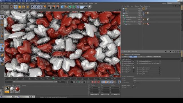
Task: Toggle Seen by AO checkbox
Action: coord(160,74)
